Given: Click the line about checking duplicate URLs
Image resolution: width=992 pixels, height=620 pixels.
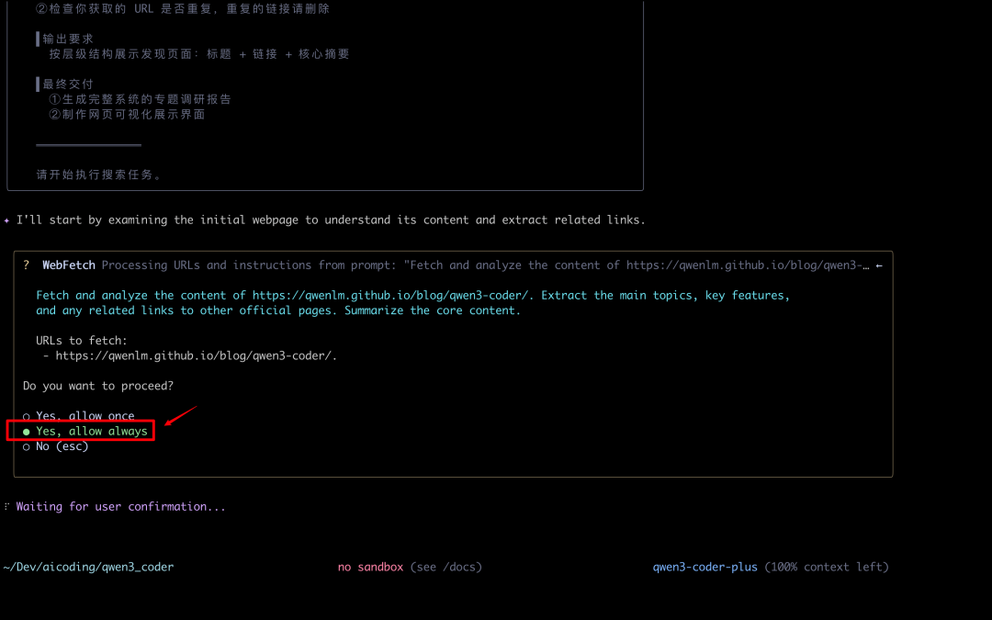Looking at the screenshot, I should pyautogui.click(x=183, y=9).
